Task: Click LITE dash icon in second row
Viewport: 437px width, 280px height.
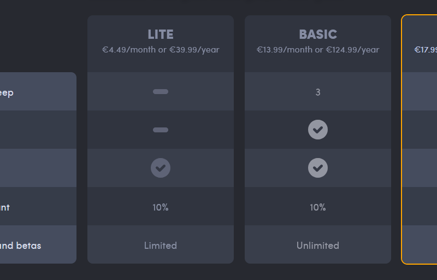Action: click(161, 130)
